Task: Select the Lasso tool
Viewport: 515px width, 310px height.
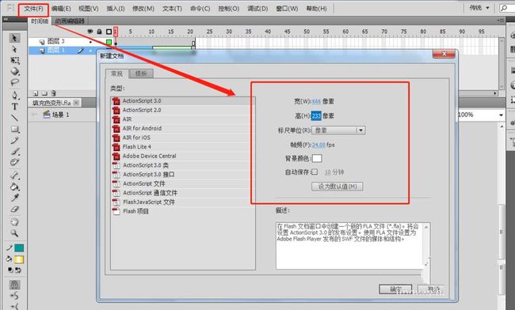Action: [14, 82]
